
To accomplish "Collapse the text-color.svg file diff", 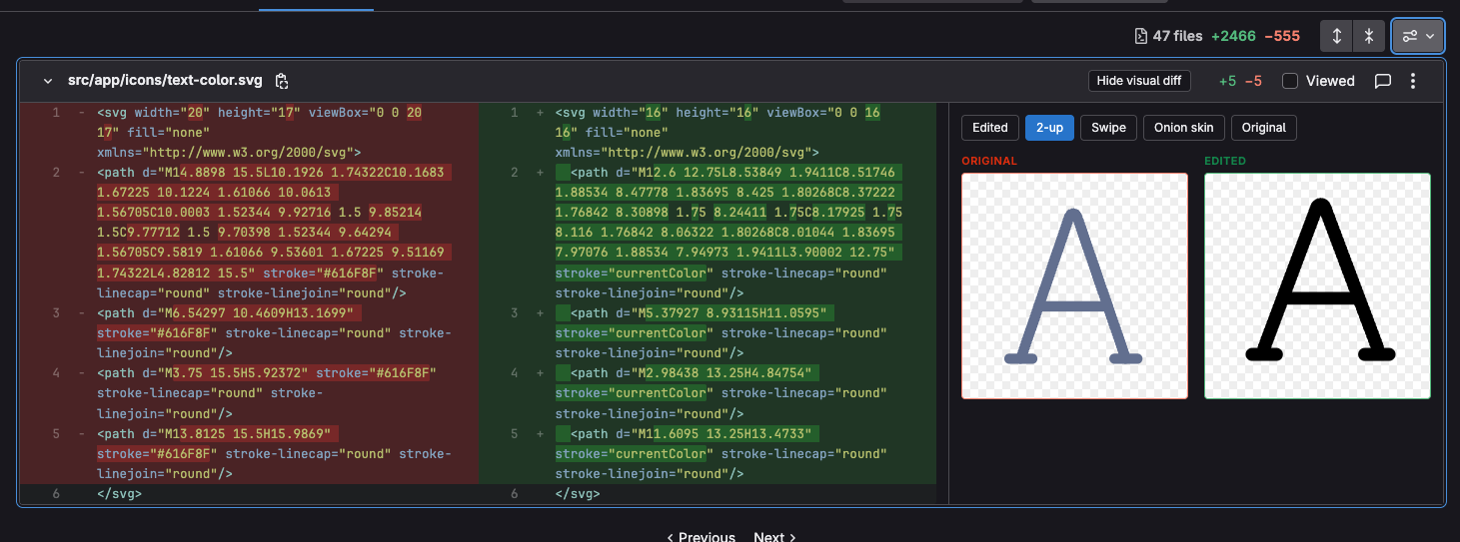I will (47, 81).
